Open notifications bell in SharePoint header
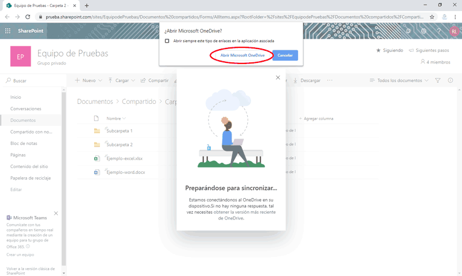This screenshot has width=462, height=276. tap(408, 31)
